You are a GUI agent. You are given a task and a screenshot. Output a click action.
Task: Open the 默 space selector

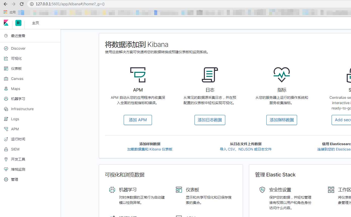[x=18, y=23]
